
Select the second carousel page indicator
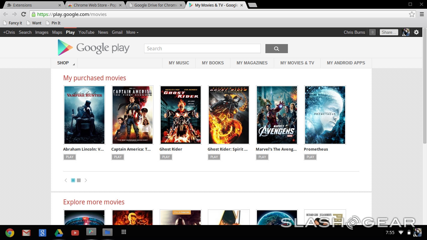[79, 180]
